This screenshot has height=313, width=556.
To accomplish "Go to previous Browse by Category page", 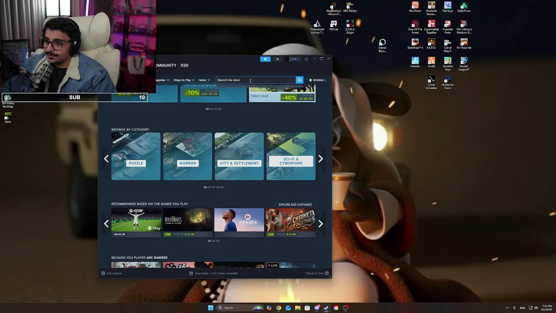I will [106, 159].
